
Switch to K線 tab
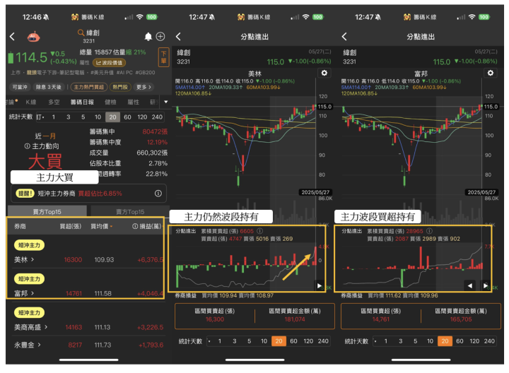coord(31,102)
